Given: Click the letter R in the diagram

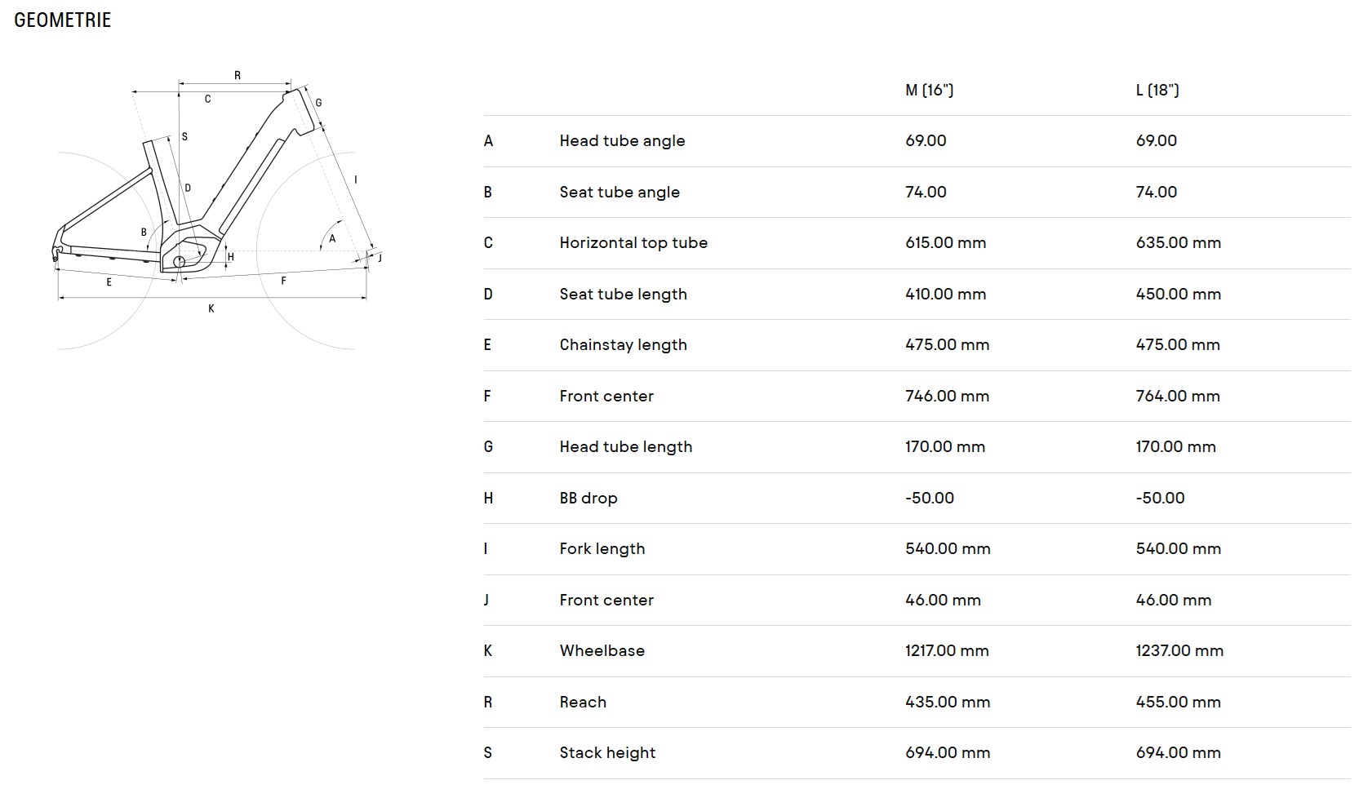Looking at the screenshot, I should tap(238, 76).
